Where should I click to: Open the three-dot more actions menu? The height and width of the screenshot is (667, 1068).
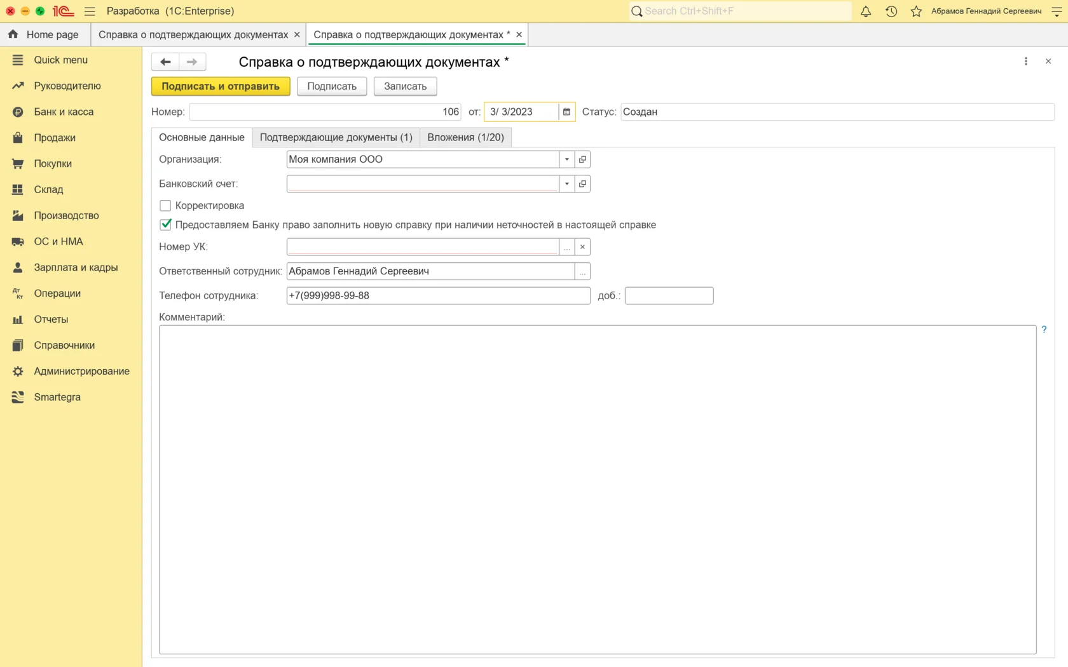1025,62
